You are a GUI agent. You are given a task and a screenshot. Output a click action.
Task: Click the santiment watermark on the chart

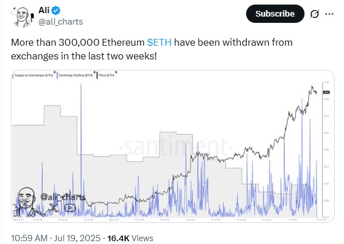(172, 146)
